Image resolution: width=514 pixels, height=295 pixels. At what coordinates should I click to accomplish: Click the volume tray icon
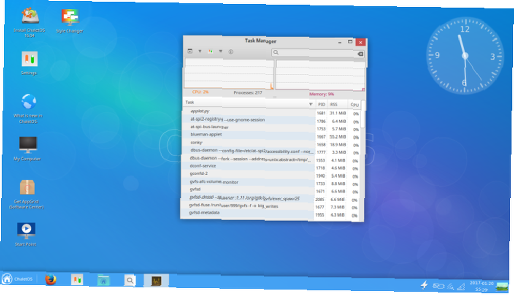[x=451, y=287]
